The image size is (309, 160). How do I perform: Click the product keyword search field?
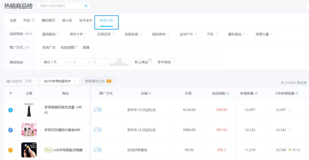click(63, 6)
